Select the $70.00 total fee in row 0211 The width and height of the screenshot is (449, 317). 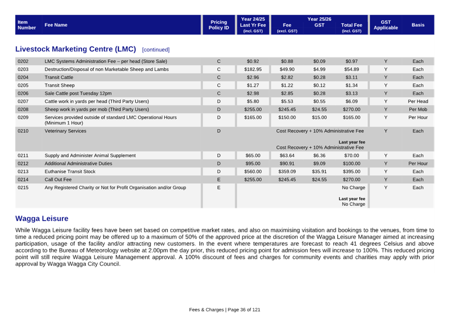click(x=352, y=155)
